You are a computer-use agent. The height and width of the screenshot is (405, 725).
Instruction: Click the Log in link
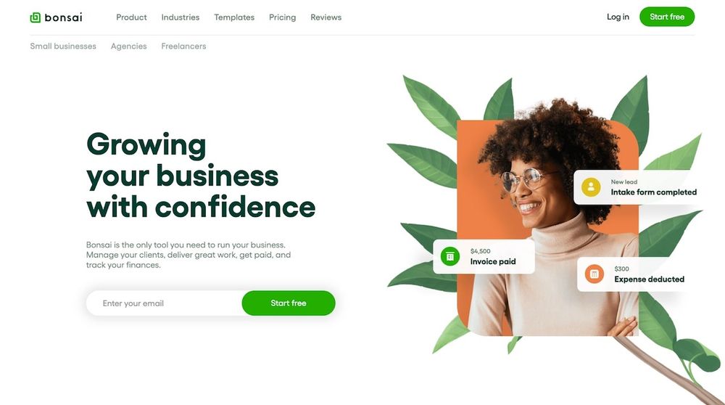tap(618, 17)
